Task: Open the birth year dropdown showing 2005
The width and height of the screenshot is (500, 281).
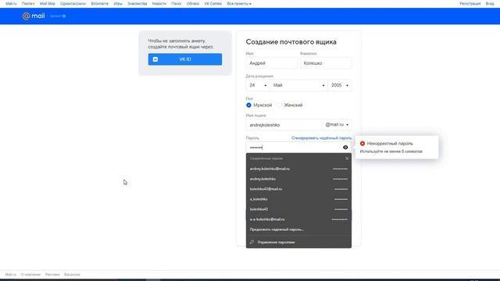Action: coord(340,85)
